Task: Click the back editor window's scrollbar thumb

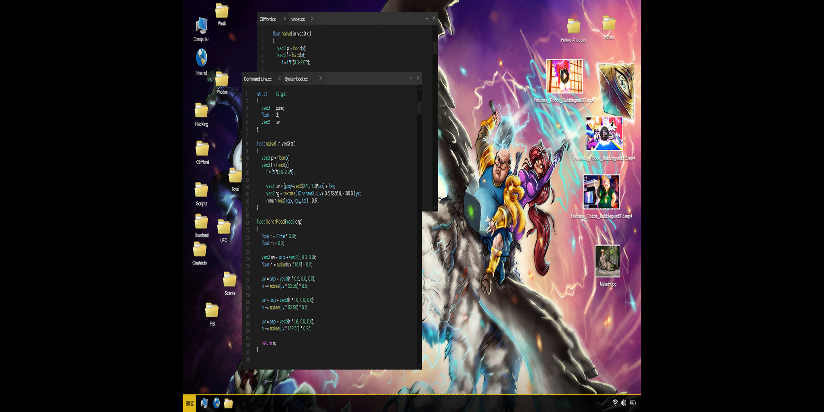Action: click(435, 47)
